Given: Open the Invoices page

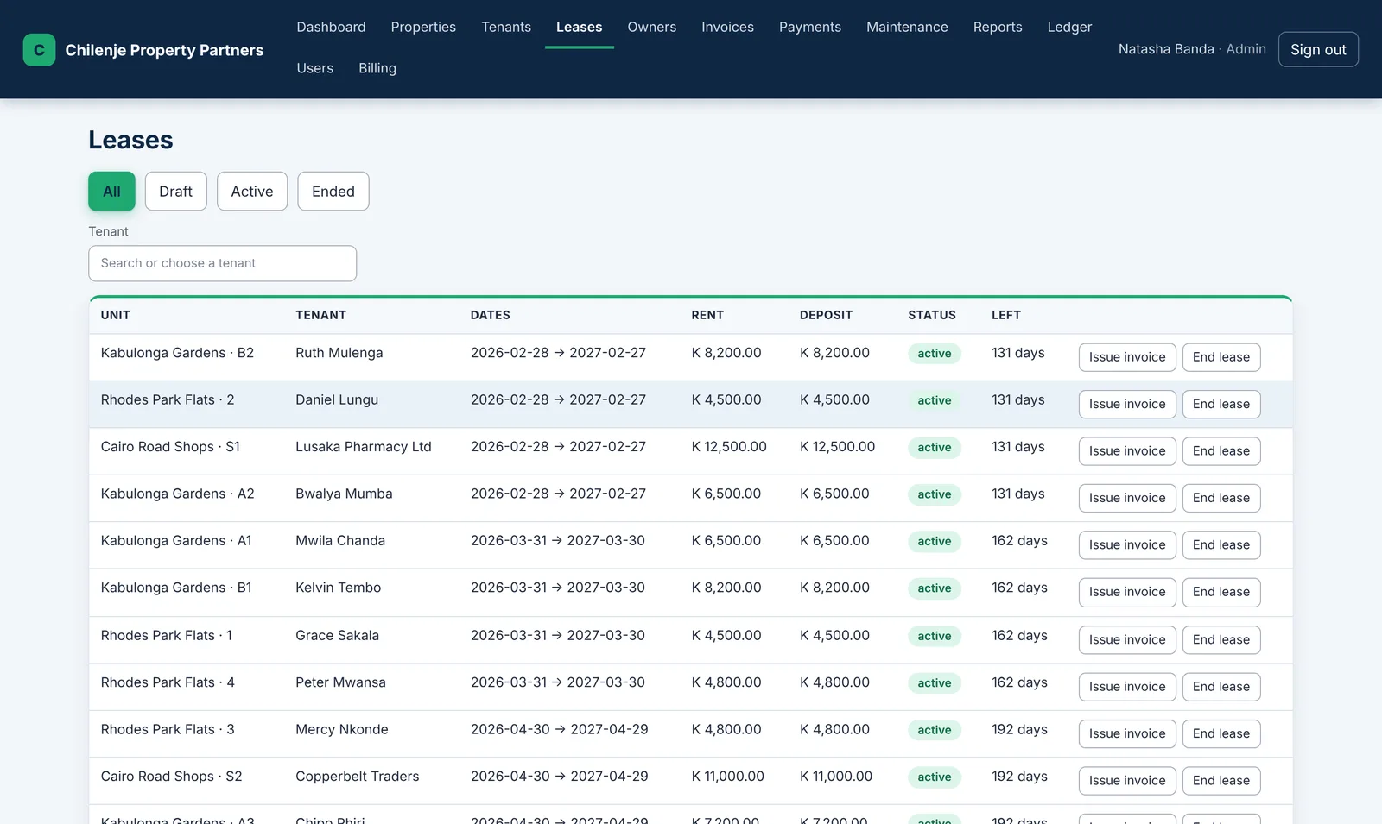Looking at the screenshot, I should click(727, 27).
